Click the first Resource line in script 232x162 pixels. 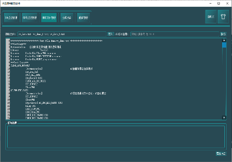coord(33,53)
